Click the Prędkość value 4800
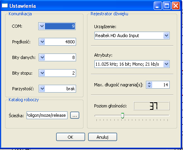Viewport: 183px width, 150px height. pyautogui.click(x=70, y=42)
